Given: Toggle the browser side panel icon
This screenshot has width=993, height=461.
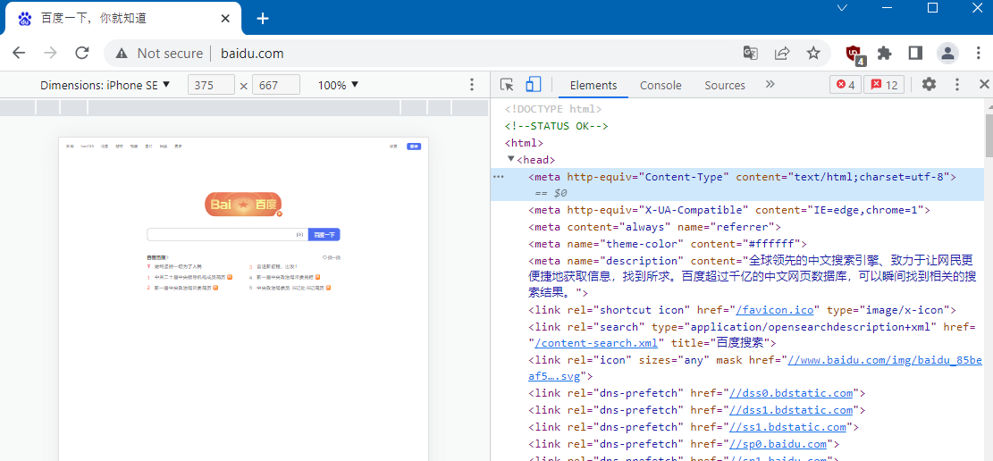Looking at the screenshot, I should [x=915, y=54].
